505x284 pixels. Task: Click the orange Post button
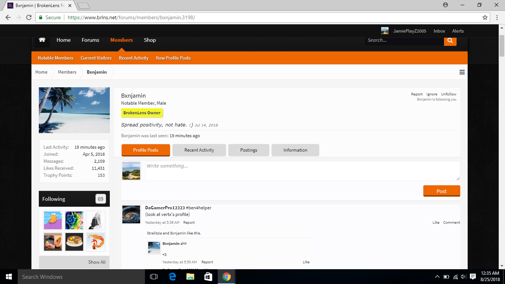[x=441, y=191]
